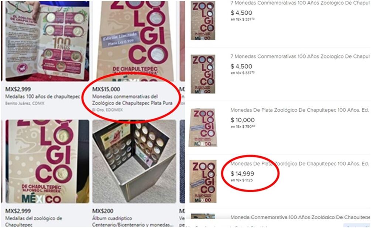Open the Medallas del zoológico de Chapultepec title
The width and height of the screenshot is (371, 228).
click(x=34, y=222)
